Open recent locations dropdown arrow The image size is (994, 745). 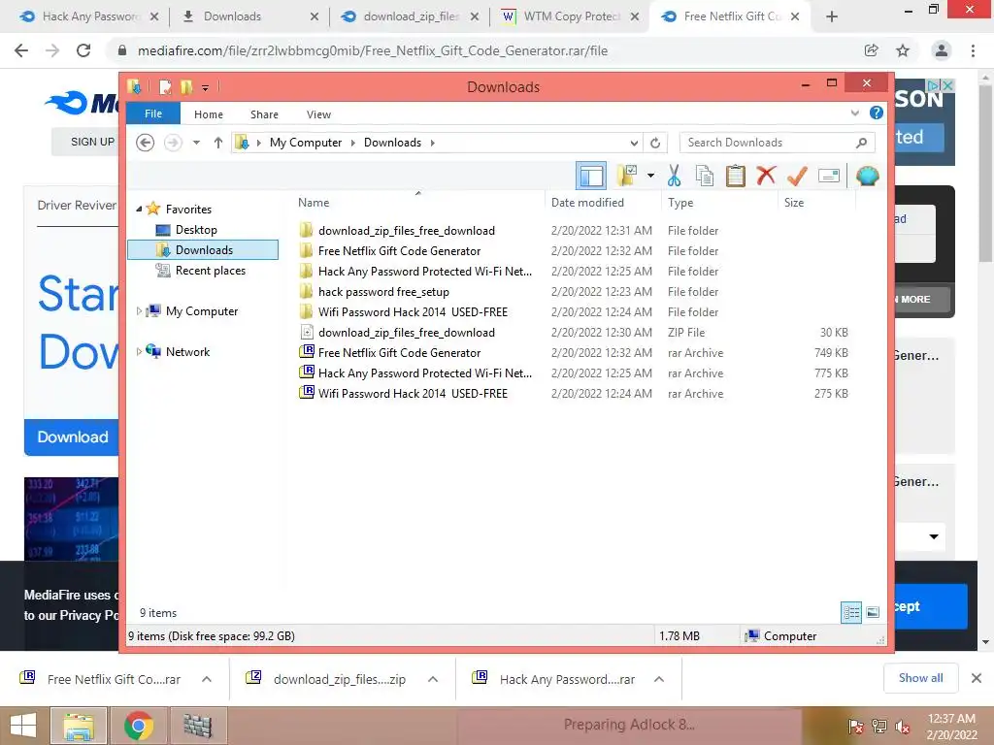(x=196, y=143)
